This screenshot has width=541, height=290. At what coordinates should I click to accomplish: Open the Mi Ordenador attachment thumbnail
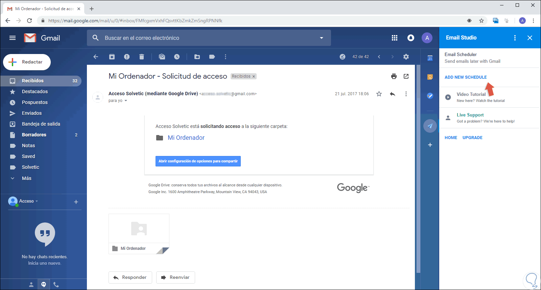click(x=139, y=234)
